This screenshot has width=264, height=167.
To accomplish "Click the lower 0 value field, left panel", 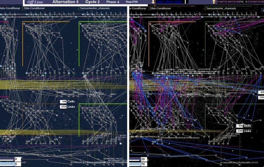I will [x=18, y=164].
